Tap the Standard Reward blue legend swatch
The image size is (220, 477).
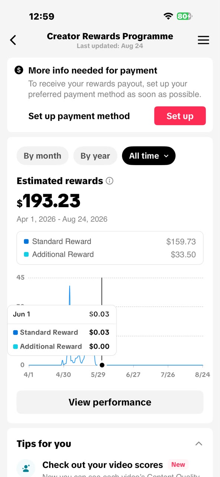pyautogui.click(x=26, y=241)
